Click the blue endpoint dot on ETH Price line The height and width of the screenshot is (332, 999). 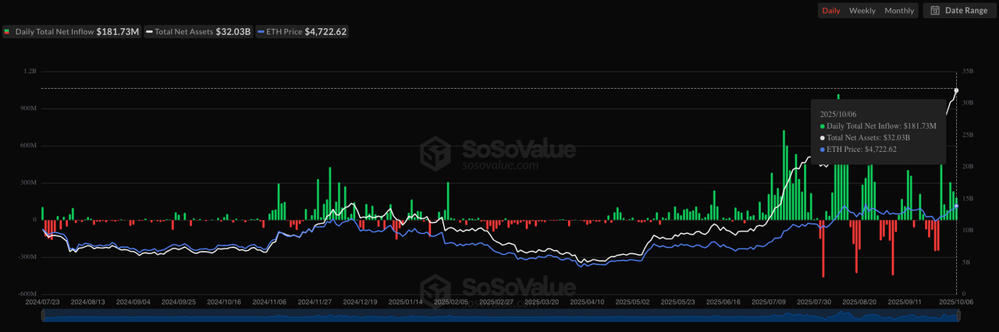(x=956, y=206)
